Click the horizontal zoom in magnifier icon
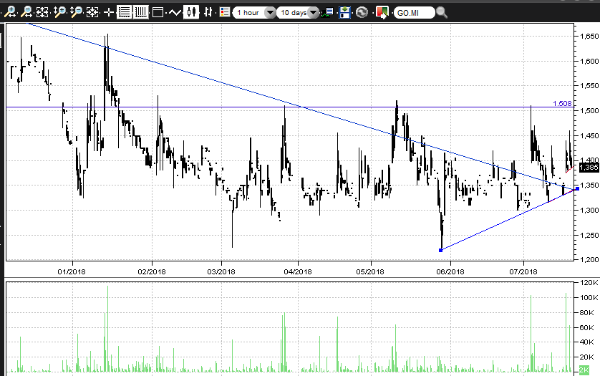The height and width of the screenshot is (376, 600). (x=11, y=12)
